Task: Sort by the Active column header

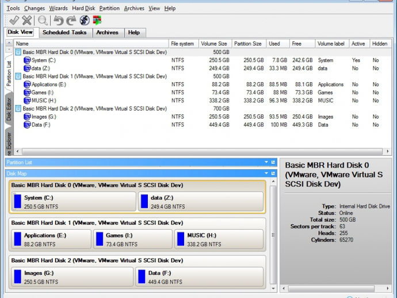Action: click(x=359, y=44)
